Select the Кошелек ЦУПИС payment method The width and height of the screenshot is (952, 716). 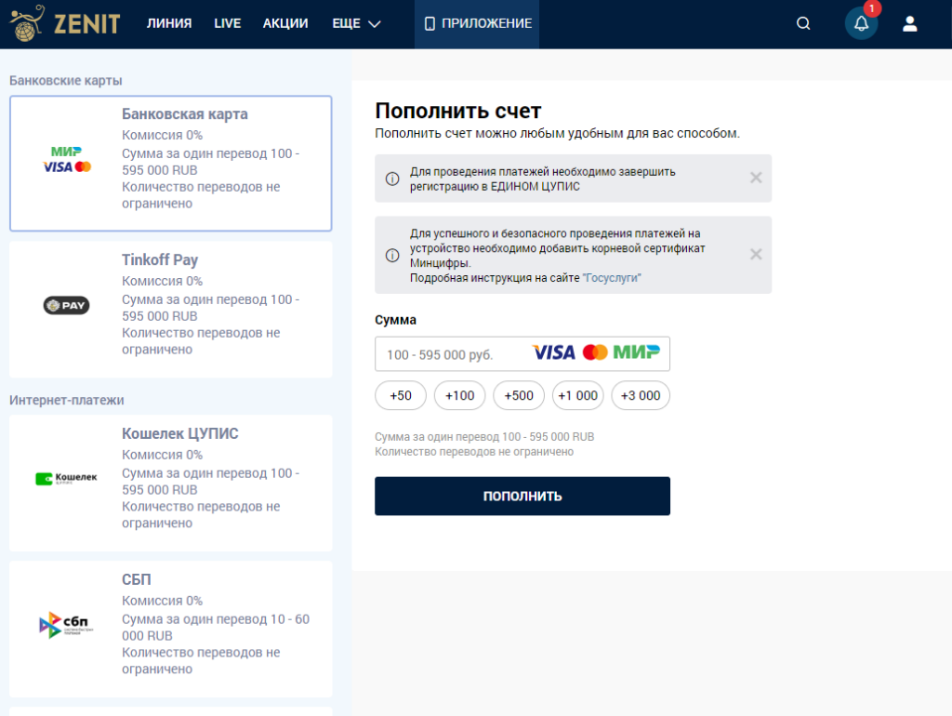point(171,484)
